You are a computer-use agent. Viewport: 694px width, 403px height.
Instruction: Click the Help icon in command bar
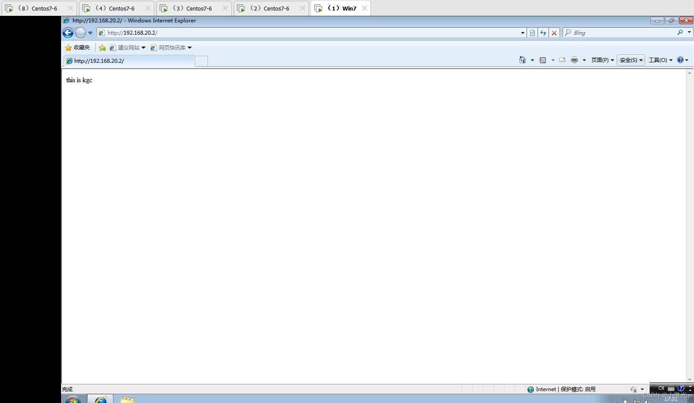[680, 60]
